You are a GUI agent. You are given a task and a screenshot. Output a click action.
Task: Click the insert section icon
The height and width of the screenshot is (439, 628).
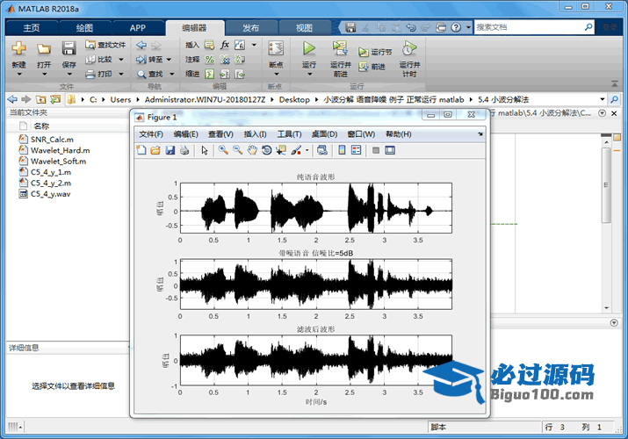coord(209,45)
